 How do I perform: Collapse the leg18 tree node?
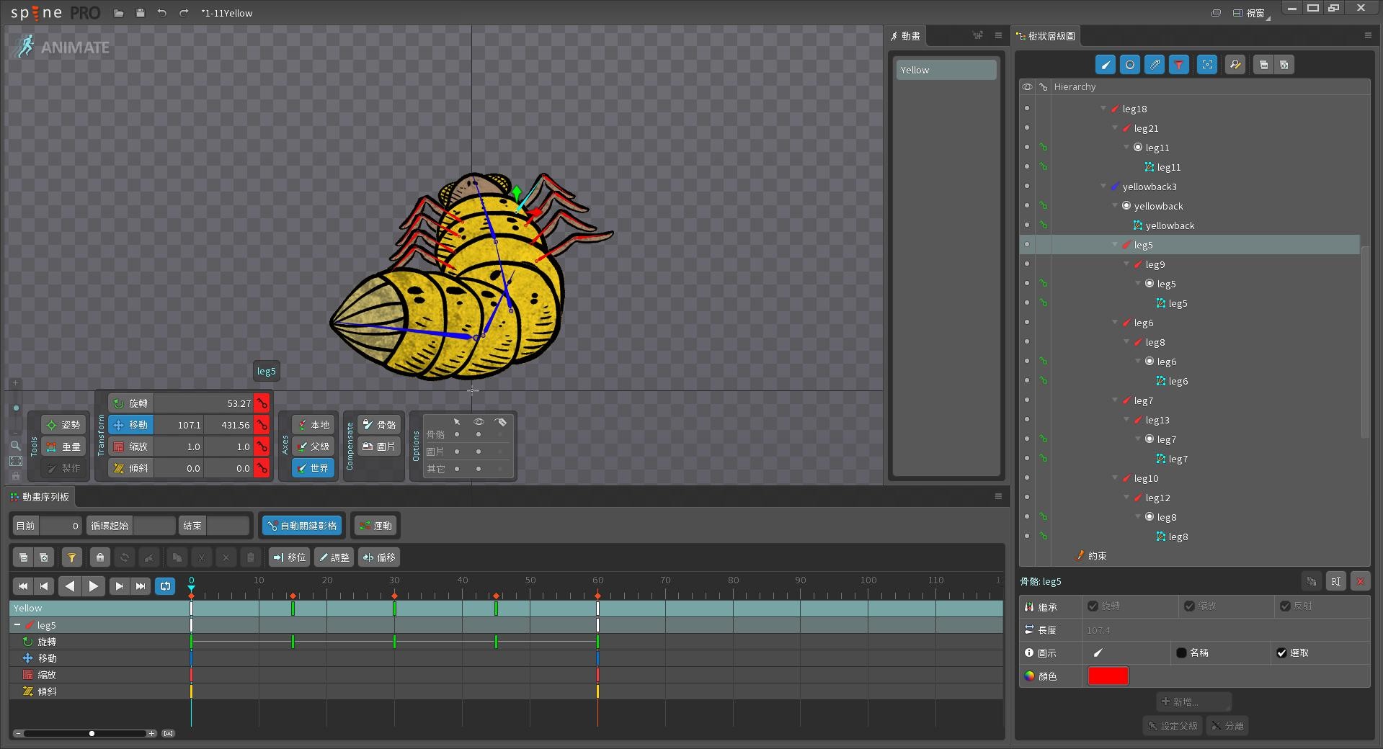coord(1103,109)
